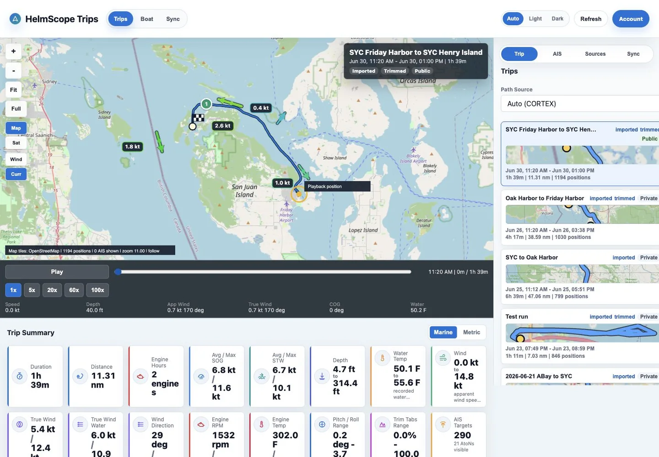Click the HelmScope logo icon
The height and width of the screenshot is (457, 659).
click(15, 19)
